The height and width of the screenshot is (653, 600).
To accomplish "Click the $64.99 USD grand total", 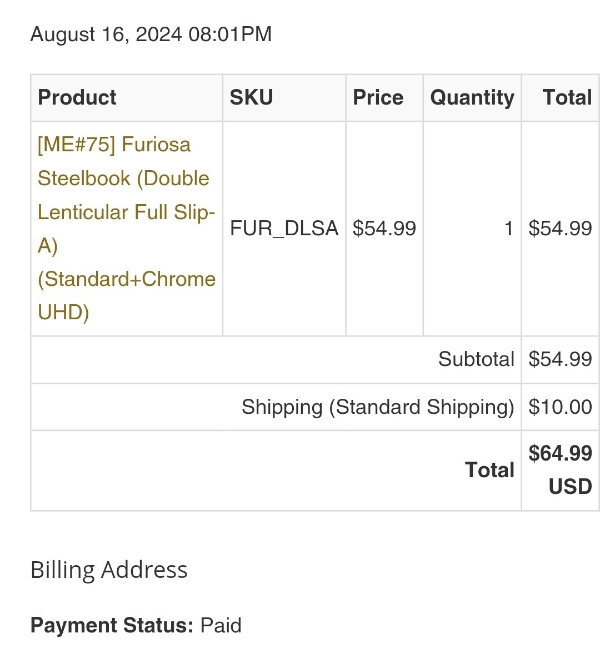I will click(560, 469).
